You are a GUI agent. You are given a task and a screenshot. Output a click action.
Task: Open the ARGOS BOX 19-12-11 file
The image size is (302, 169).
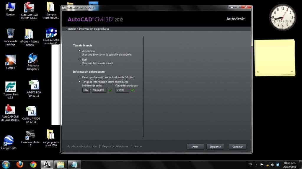point(34,88)
